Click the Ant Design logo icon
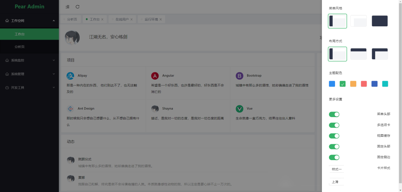 (x=70, y=109)
